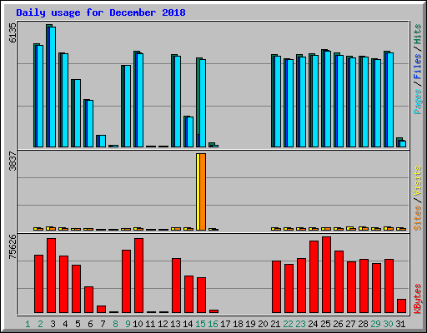Click the cyan Pages bar for day 9
The image size is (427, 333).
tap(128, 107)
